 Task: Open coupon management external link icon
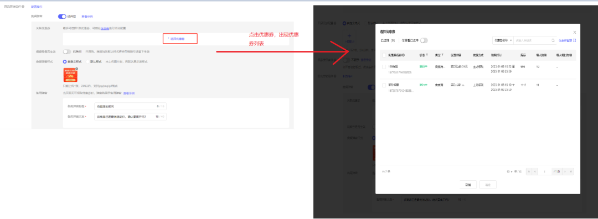click(x=574, y=40)
